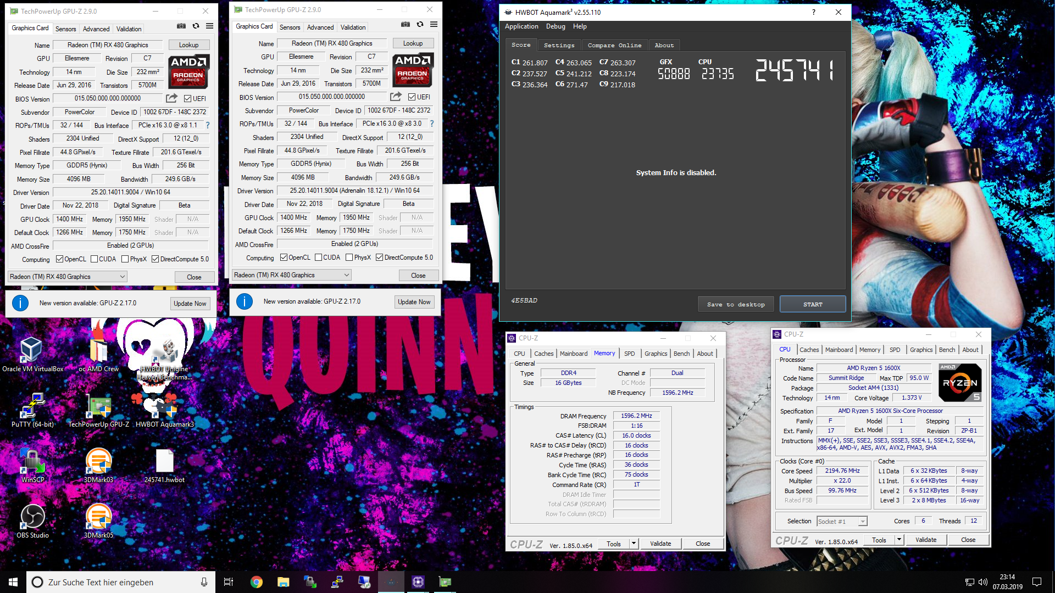
Task: Open WinSCP desktop shortcut
Action: (32, 465)
